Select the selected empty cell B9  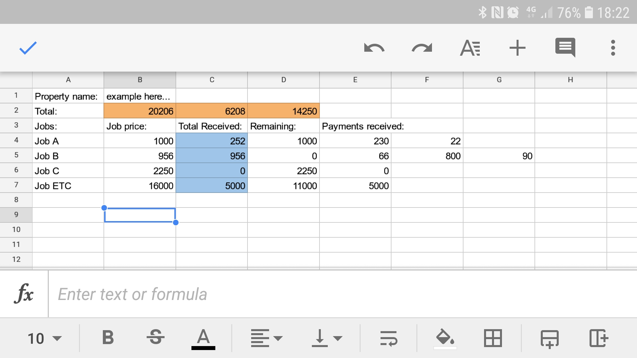pos(140,215)
